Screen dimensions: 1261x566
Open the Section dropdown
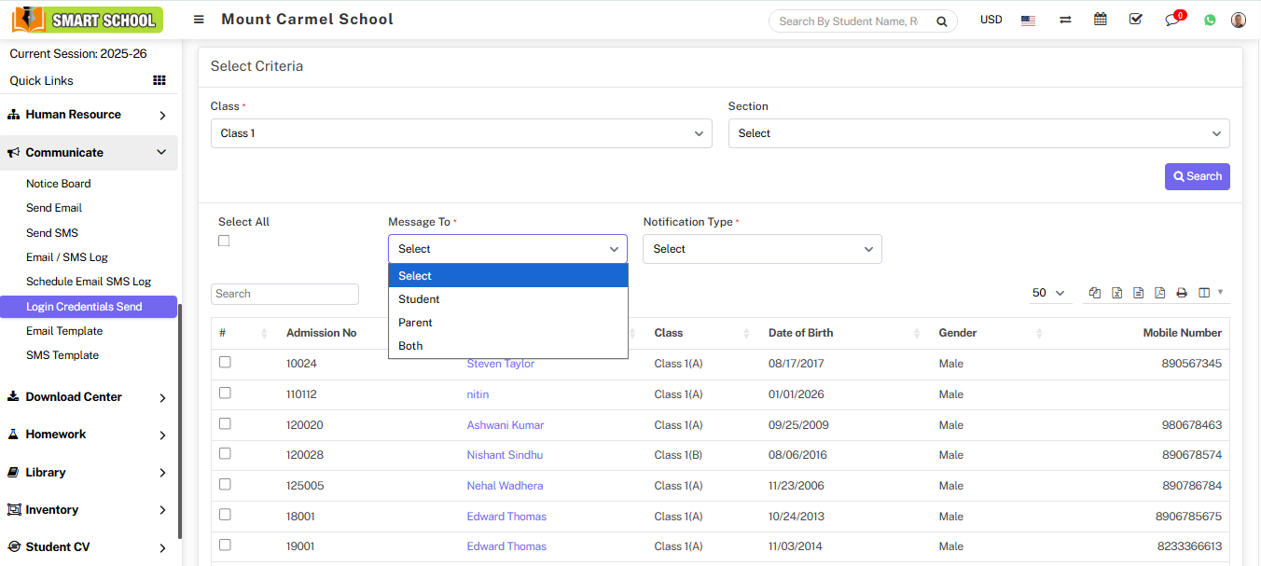point(978,133)
